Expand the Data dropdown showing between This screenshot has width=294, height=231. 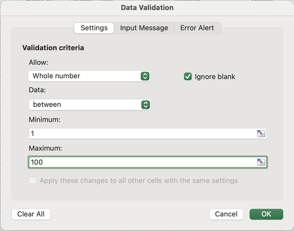point(84,104)
